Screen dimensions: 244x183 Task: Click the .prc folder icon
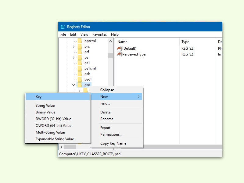point(80,46)
